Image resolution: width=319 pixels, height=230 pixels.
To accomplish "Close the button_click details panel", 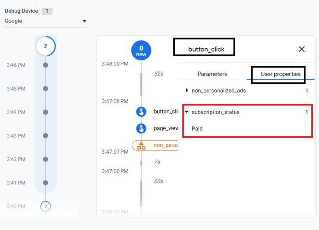I will pyautogui.click(x=301, y=49).
